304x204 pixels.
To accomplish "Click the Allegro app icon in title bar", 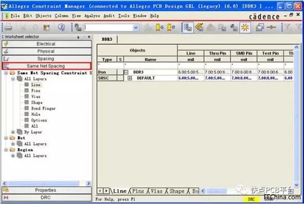I will pyautogui.click(x=4, y=6).
